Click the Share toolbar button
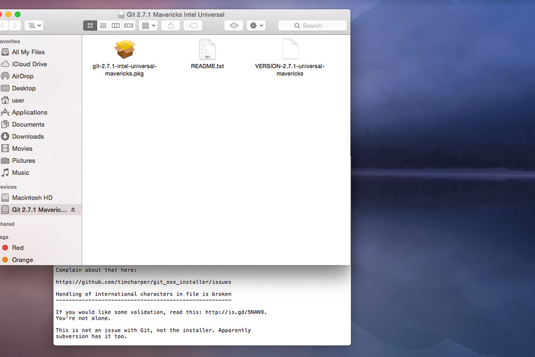This screenshot has height=357, width=535. (x=171, y=25)
